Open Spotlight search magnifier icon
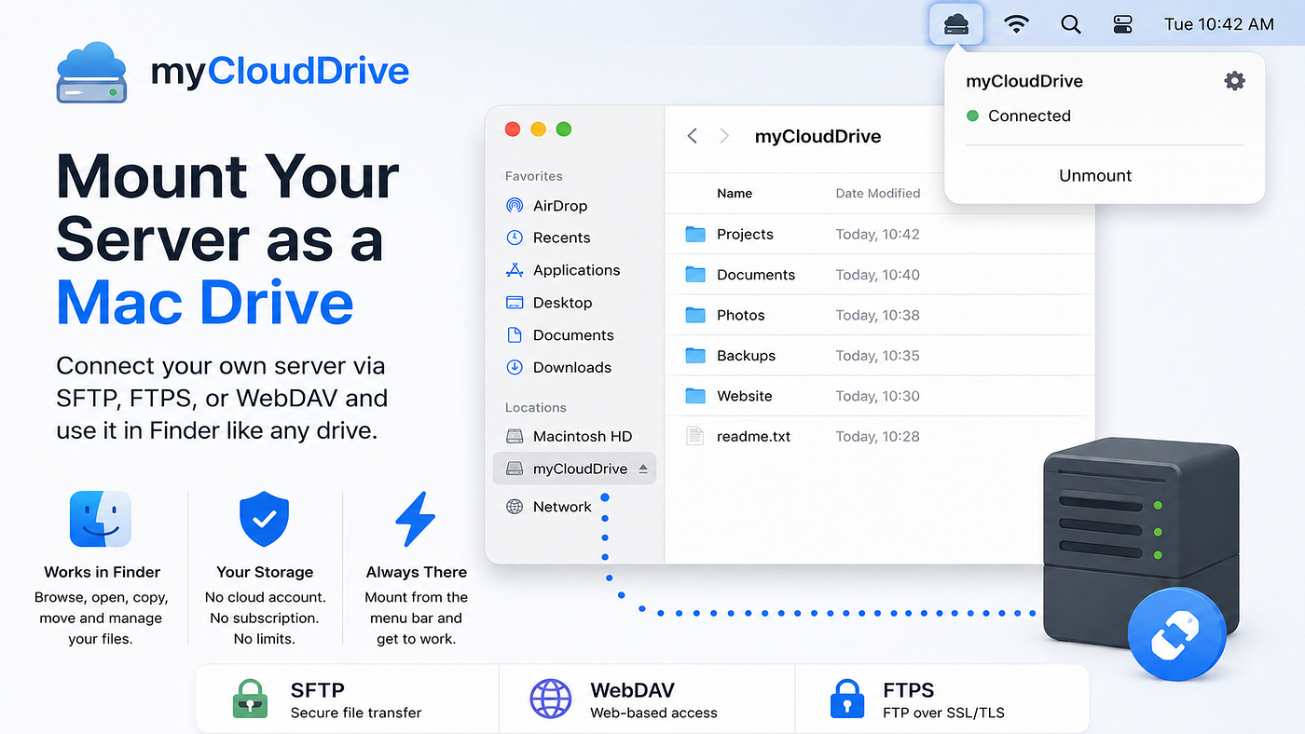Image resolution: width=1305 pixels, height=734 pixels. coord(1071,25)
